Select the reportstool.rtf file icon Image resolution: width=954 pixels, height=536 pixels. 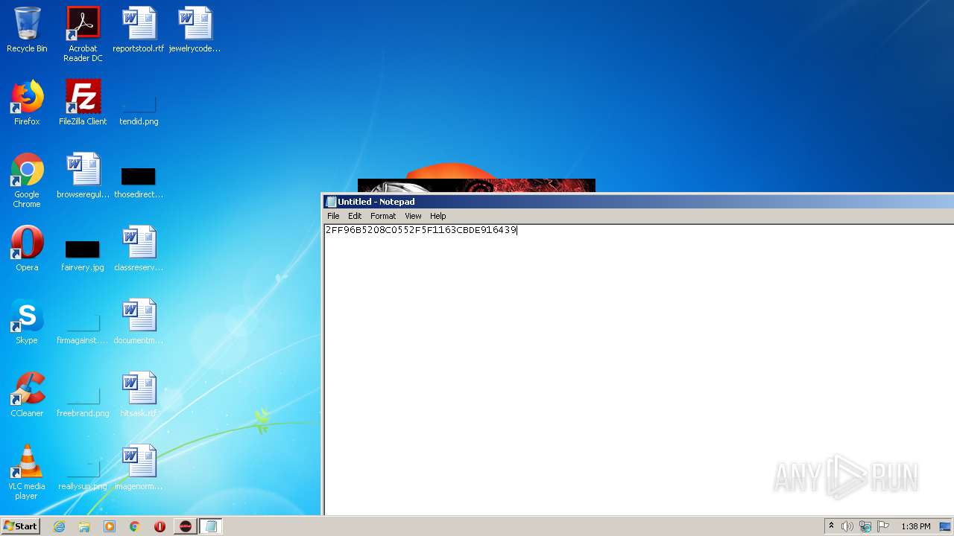pyautogui.click(x=139, y=30)
